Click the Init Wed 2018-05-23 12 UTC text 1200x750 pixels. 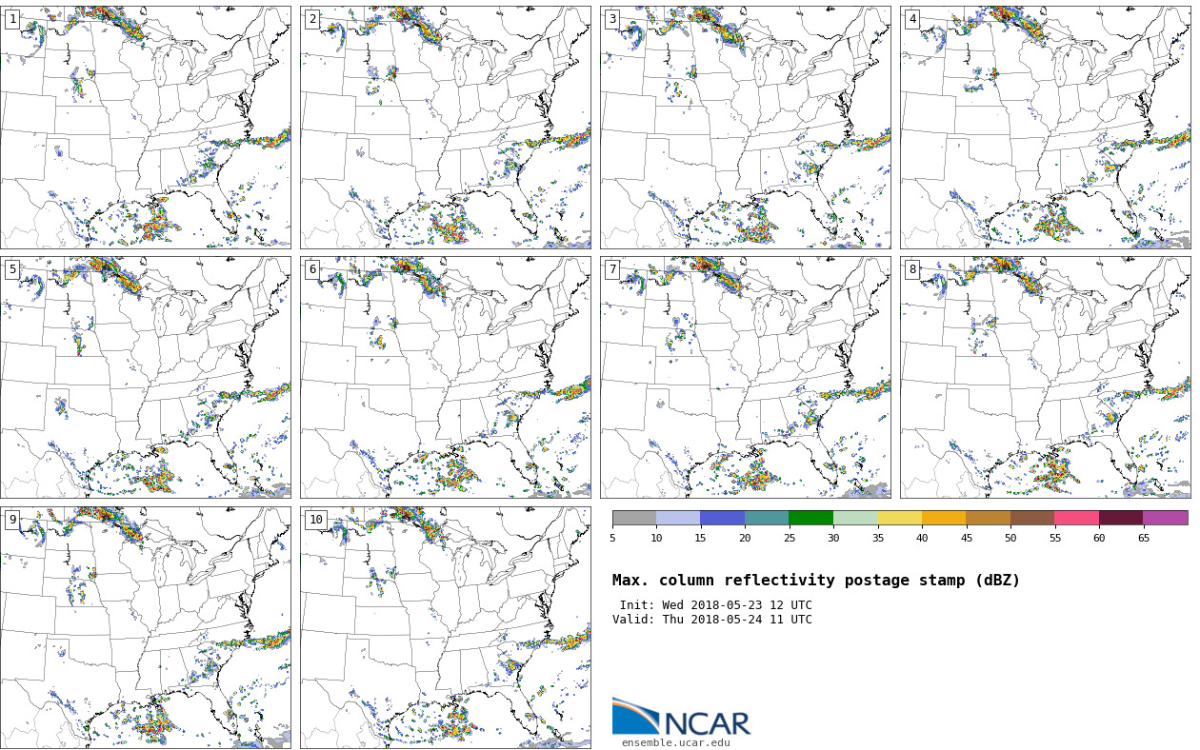pos(715,605)
